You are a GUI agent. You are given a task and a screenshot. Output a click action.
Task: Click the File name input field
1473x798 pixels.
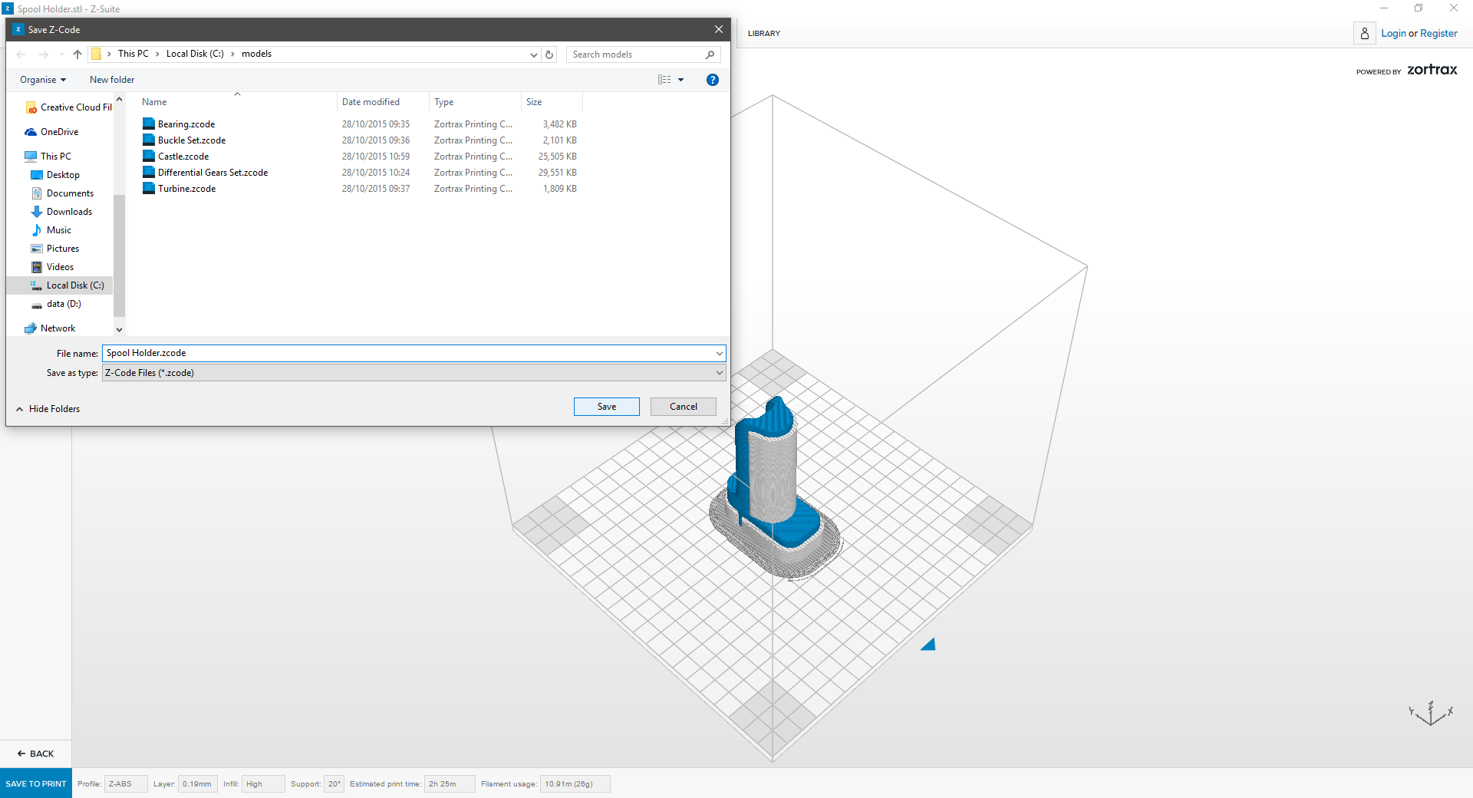(407, 353)
